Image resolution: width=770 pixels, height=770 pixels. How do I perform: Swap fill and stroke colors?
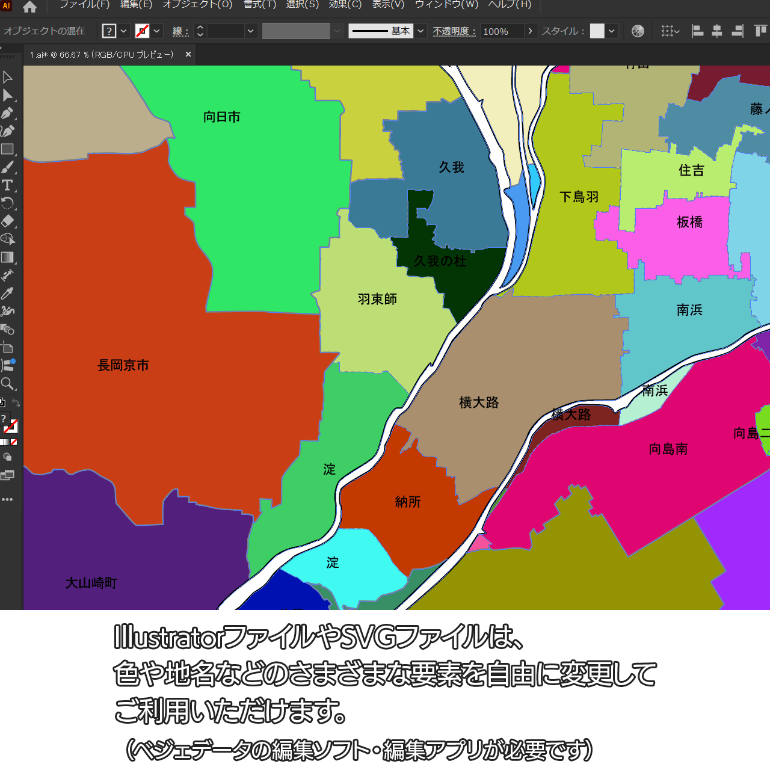tap(16, 403)
